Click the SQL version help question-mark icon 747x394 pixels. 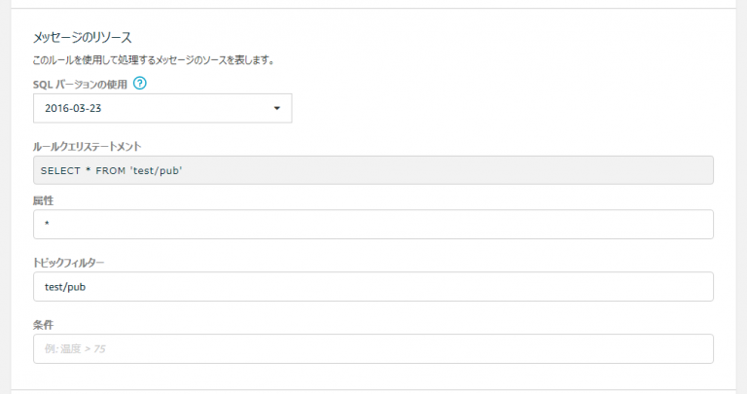pos(140,84)
